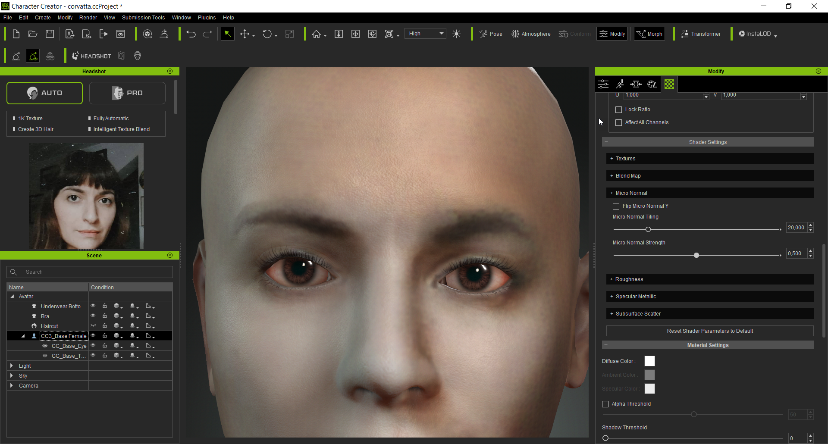This screenshot has height=444, width=828.
Task: Expand the Sky tree node
Action: coord(12,375)
